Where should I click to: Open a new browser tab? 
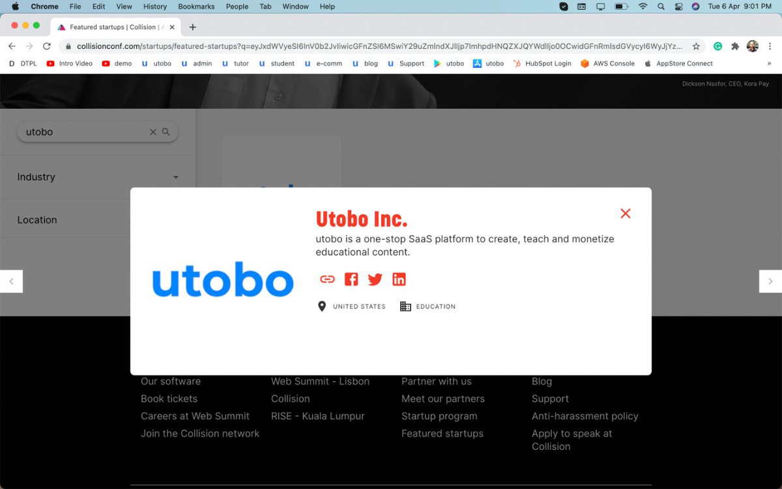(193, 27)
